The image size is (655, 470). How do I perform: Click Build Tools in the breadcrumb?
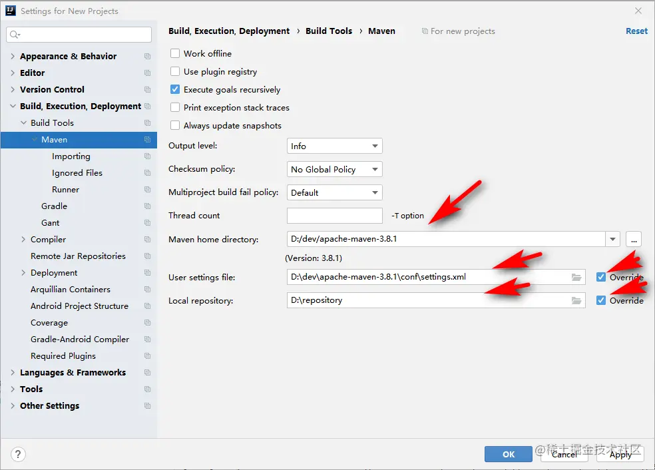point(329,31)
